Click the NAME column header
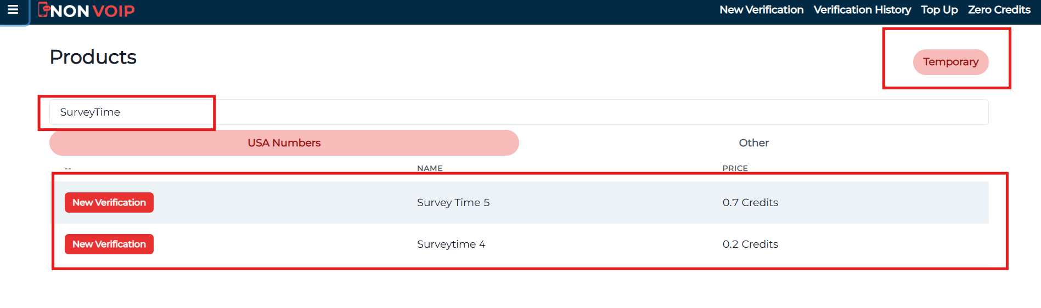1041x308 pixels. pyautogui.click(x=430, y=168)
